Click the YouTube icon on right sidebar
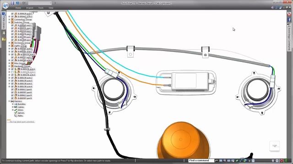Screen dimensions: 293x164 (x=289, y=14)
